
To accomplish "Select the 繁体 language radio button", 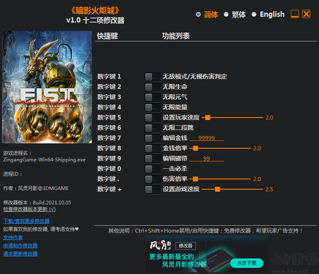I will pos(226,14).
